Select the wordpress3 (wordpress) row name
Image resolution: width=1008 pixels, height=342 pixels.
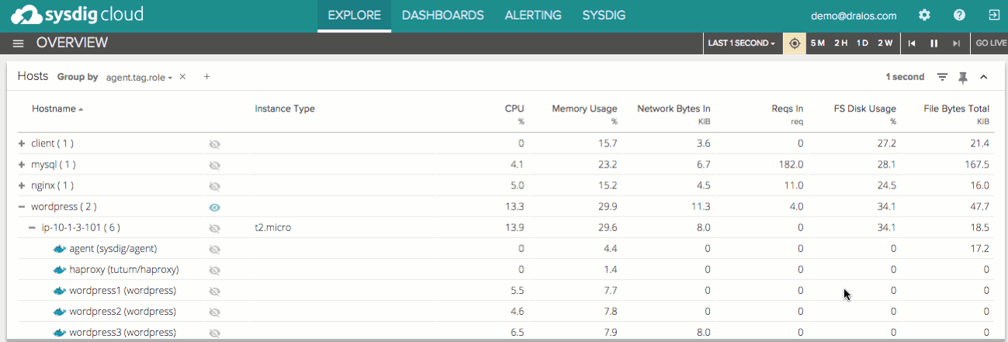pos(123,333)
